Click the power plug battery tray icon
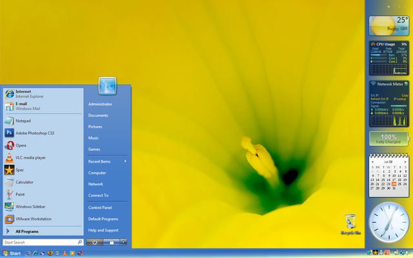413x258 pixels. (396, 252)
